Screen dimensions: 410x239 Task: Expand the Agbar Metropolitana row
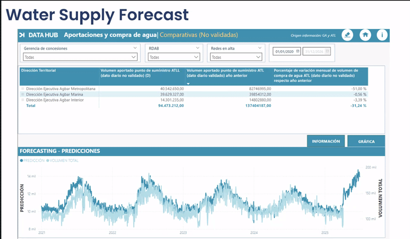(x=22, y=89)
